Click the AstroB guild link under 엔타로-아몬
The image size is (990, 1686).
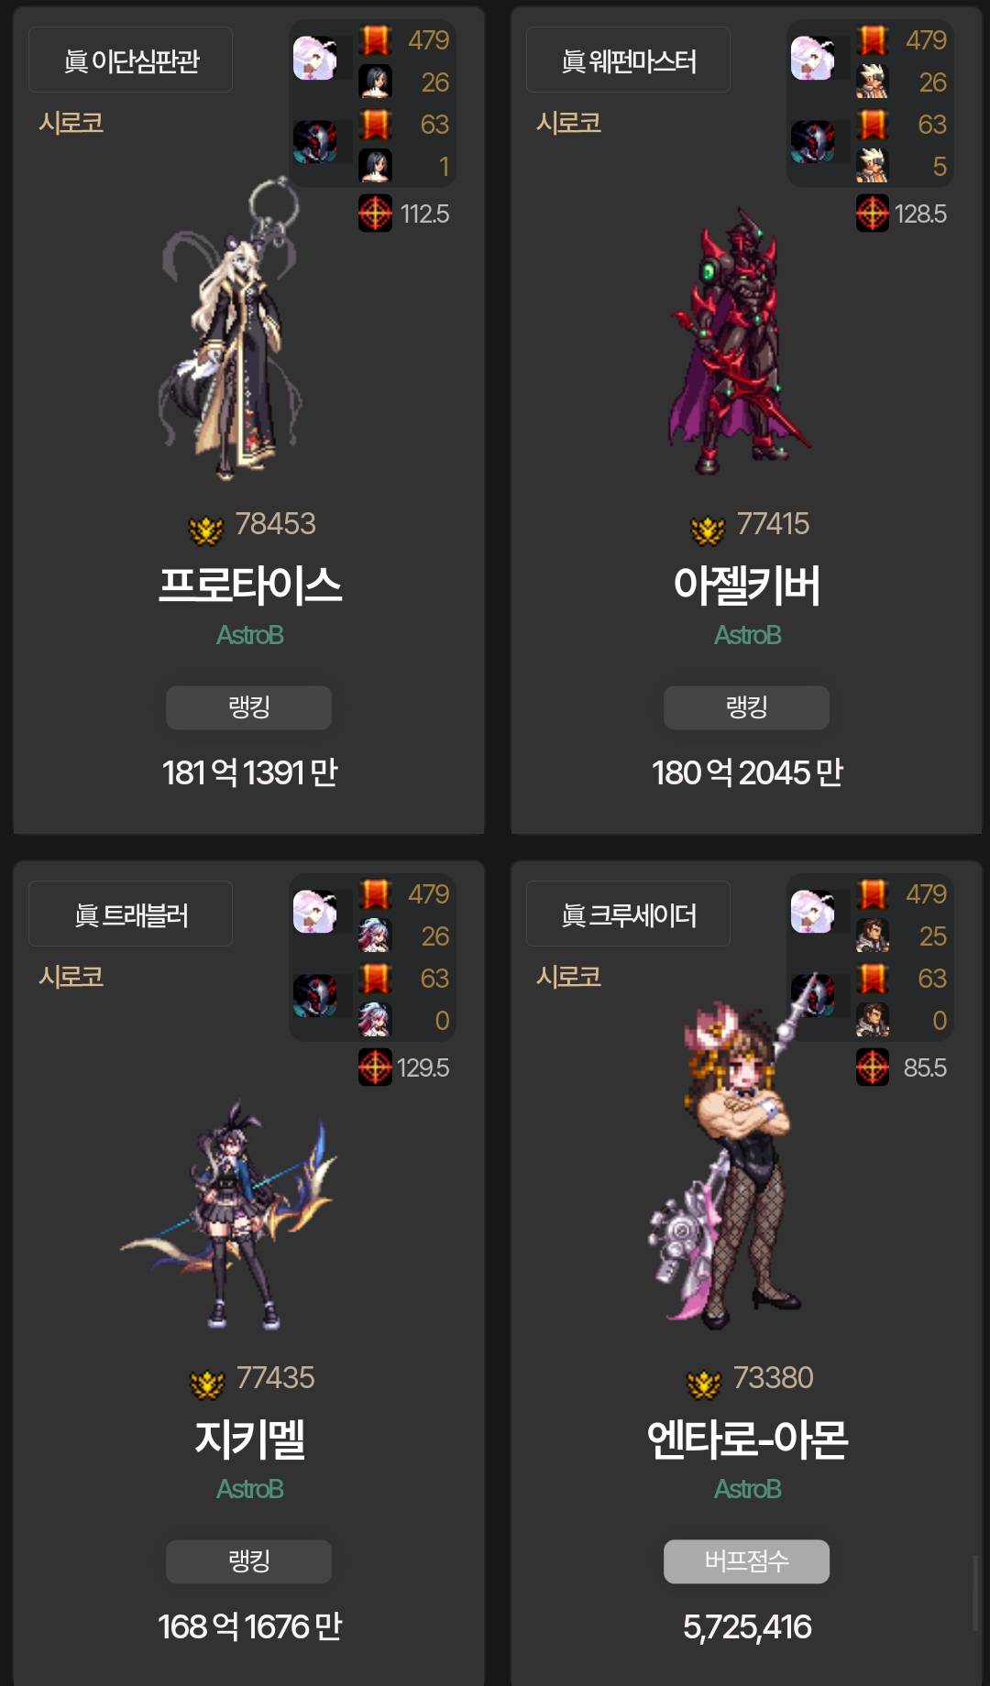pyautogui.click(x=747, y=1489)
